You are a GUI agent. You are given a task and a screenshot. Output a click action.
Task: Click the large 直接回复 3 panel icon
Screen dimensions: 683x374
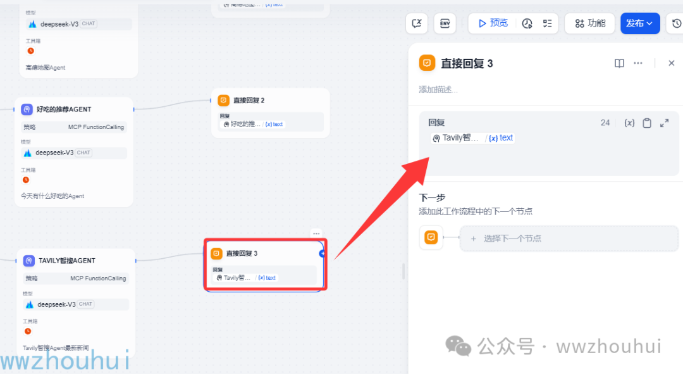pos(427,63)
